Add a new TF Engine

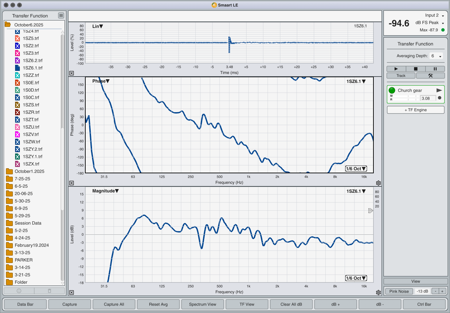[415, 110]
